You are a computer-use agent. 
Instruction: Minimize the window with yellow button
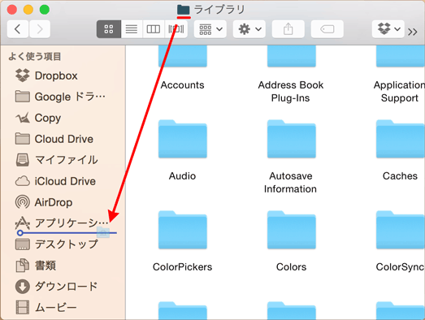[28, 10]
